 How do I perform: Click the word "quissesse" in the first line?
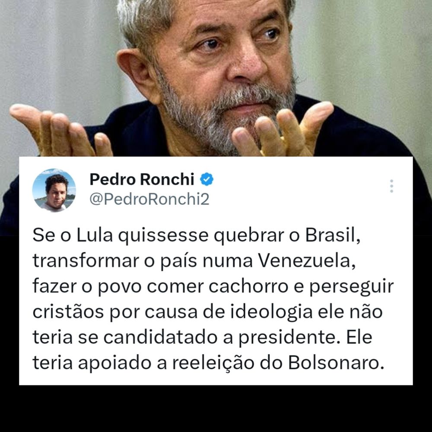click(163, 236)
